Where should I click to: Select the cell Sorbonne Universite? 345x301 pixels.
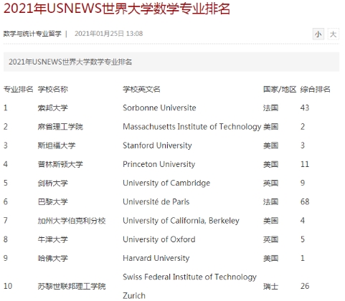coord(159,108)
